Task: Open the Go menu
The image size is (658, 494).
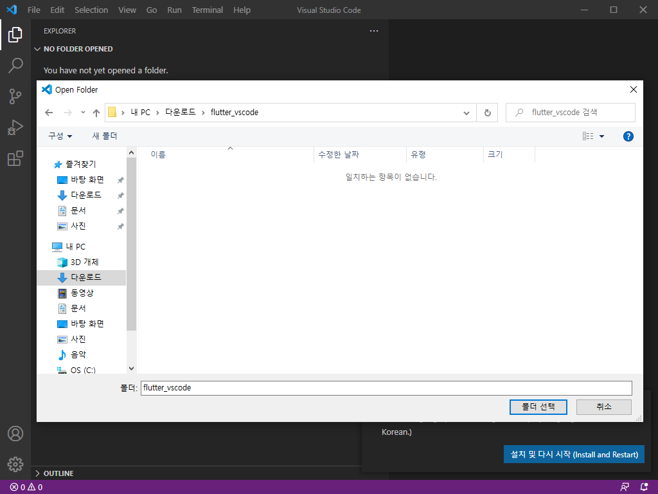Action: (152, 10)
